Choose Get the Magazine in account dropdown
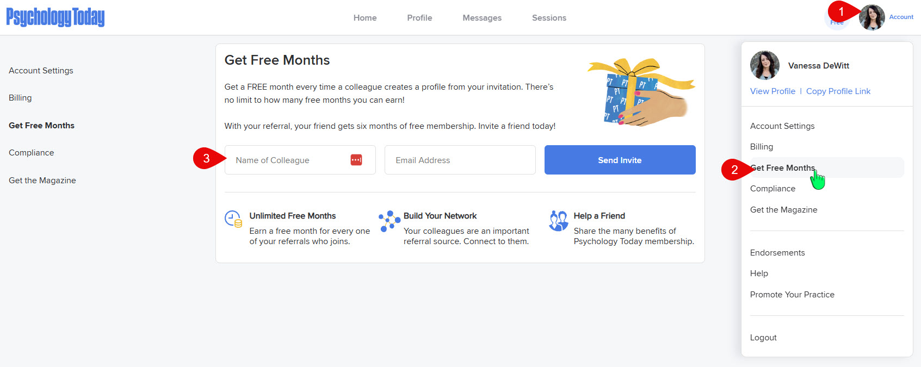This screenshot has width=921, height=367. click(783, 210)
